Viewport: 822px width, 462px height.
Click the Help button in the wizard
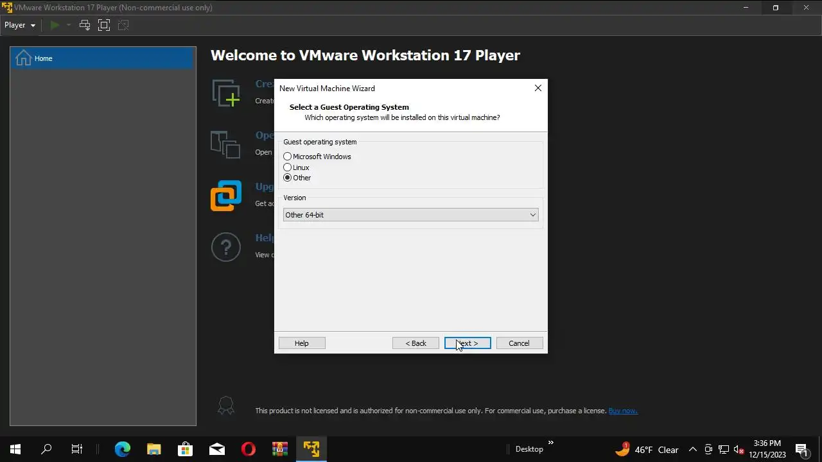coord(302,343)
